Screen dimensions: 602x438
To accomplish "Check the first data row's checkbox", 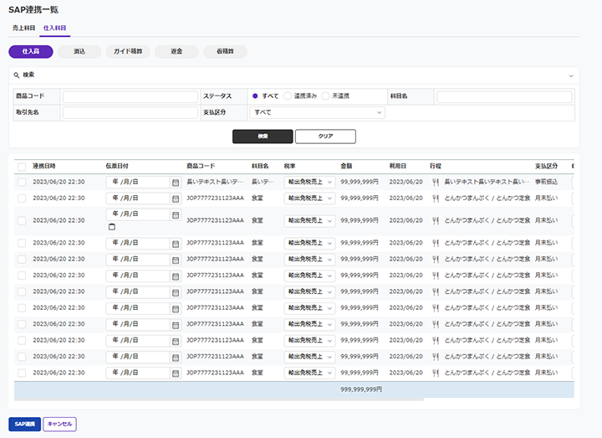I will pos(22,182).
